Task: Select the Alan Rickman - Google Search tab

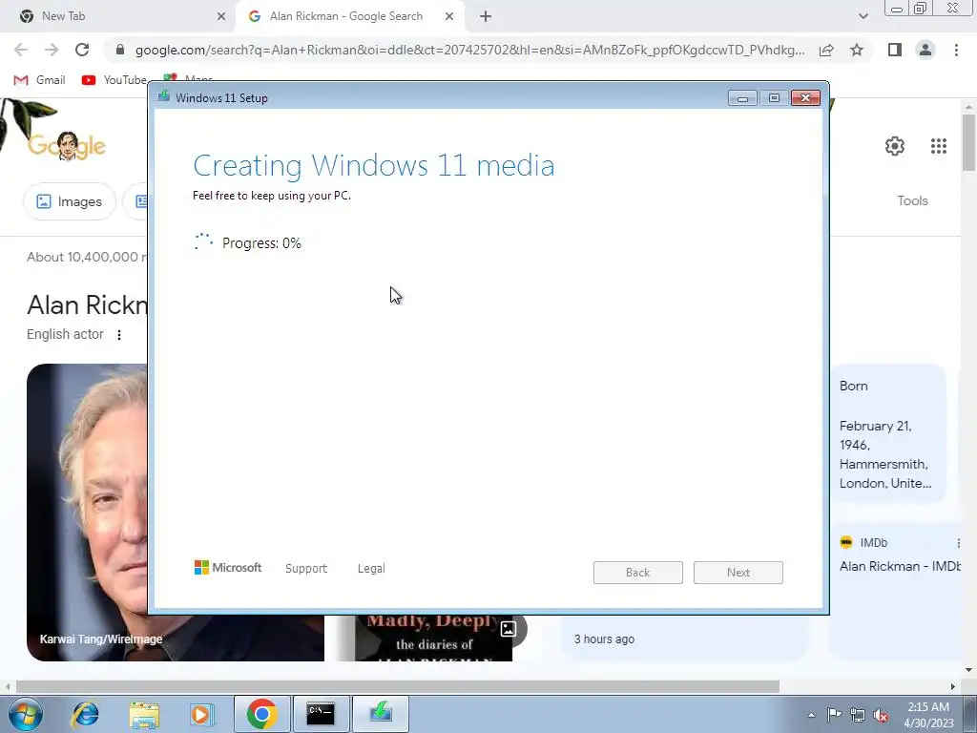Action: (x=350, y=16)
